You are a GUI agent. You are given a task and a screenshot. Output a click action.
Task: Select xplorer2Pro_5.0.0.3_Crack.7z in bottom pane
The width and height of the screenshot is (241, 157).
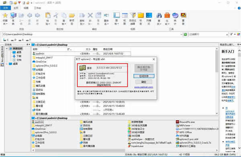(x=193, y=143)
